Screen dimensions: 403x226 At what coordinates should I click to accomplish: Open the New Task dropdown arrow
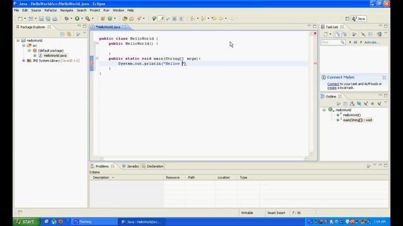[330, 34]
